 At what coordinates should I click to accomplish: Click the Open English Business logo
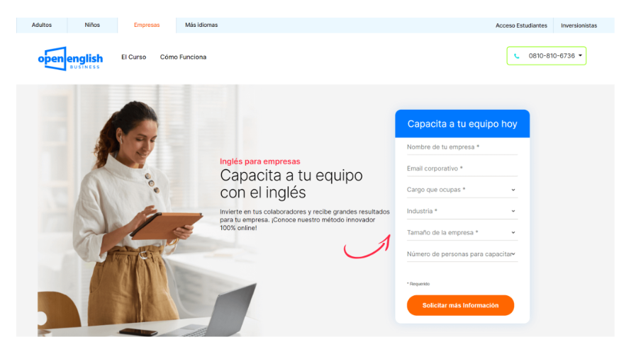pos(70,59)
